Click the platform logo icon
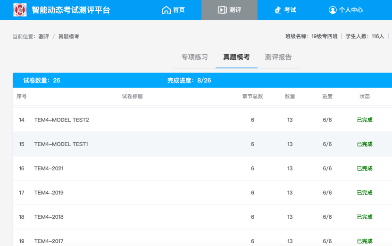The image size is (392, 246). pos(20,10)
